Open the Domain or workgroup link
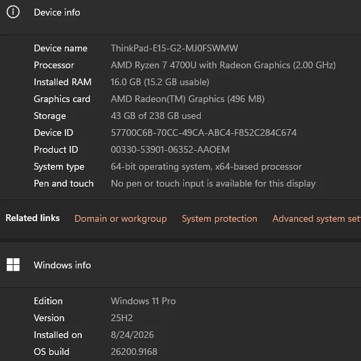 click(x=120, y=218)
